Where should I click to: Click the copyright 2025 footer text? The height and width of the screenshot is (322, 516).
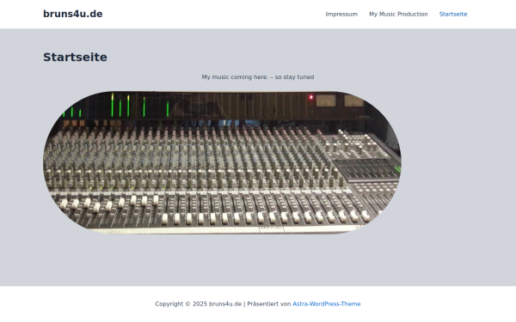[x=198, y=304]
